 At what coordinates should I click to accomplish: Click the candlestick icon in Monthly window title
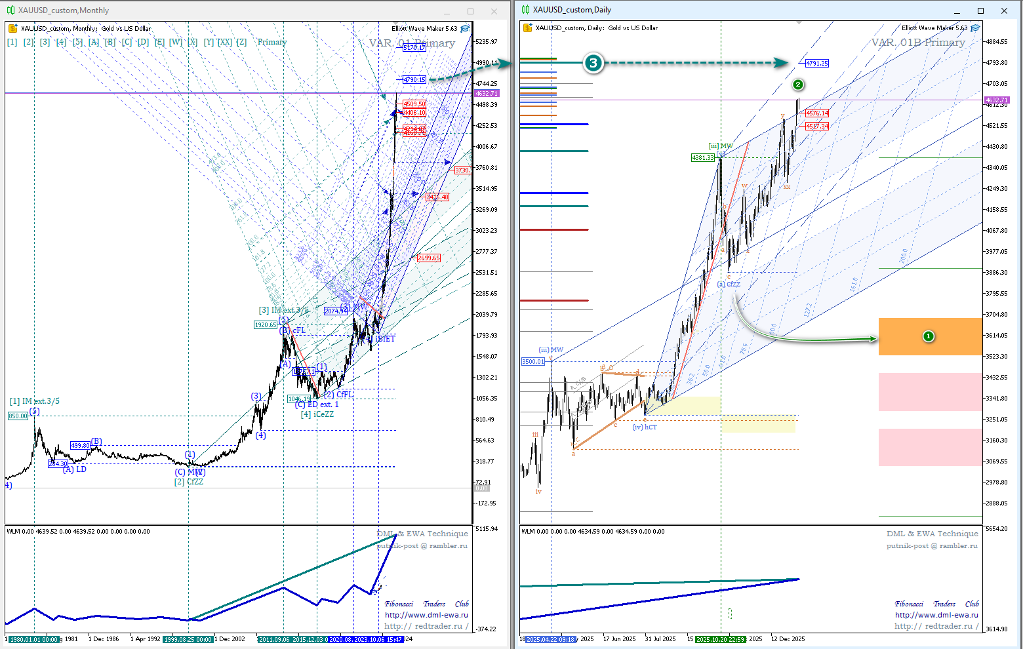10,10
